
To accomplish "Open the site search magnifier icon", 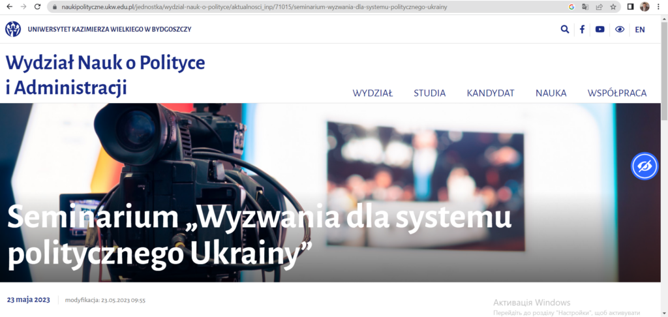I will tap(565, 29).
